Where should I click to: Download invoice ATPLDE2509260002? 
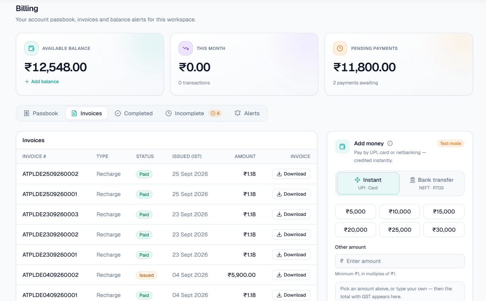[x=291, y=174]
